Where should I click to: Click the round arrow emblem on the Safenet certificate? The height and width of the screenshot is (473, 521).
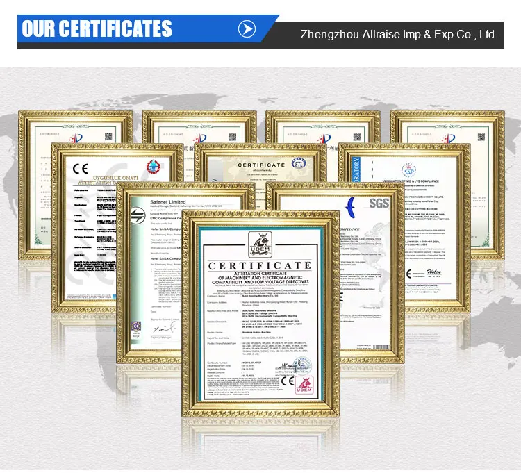[x=138, y=215]
